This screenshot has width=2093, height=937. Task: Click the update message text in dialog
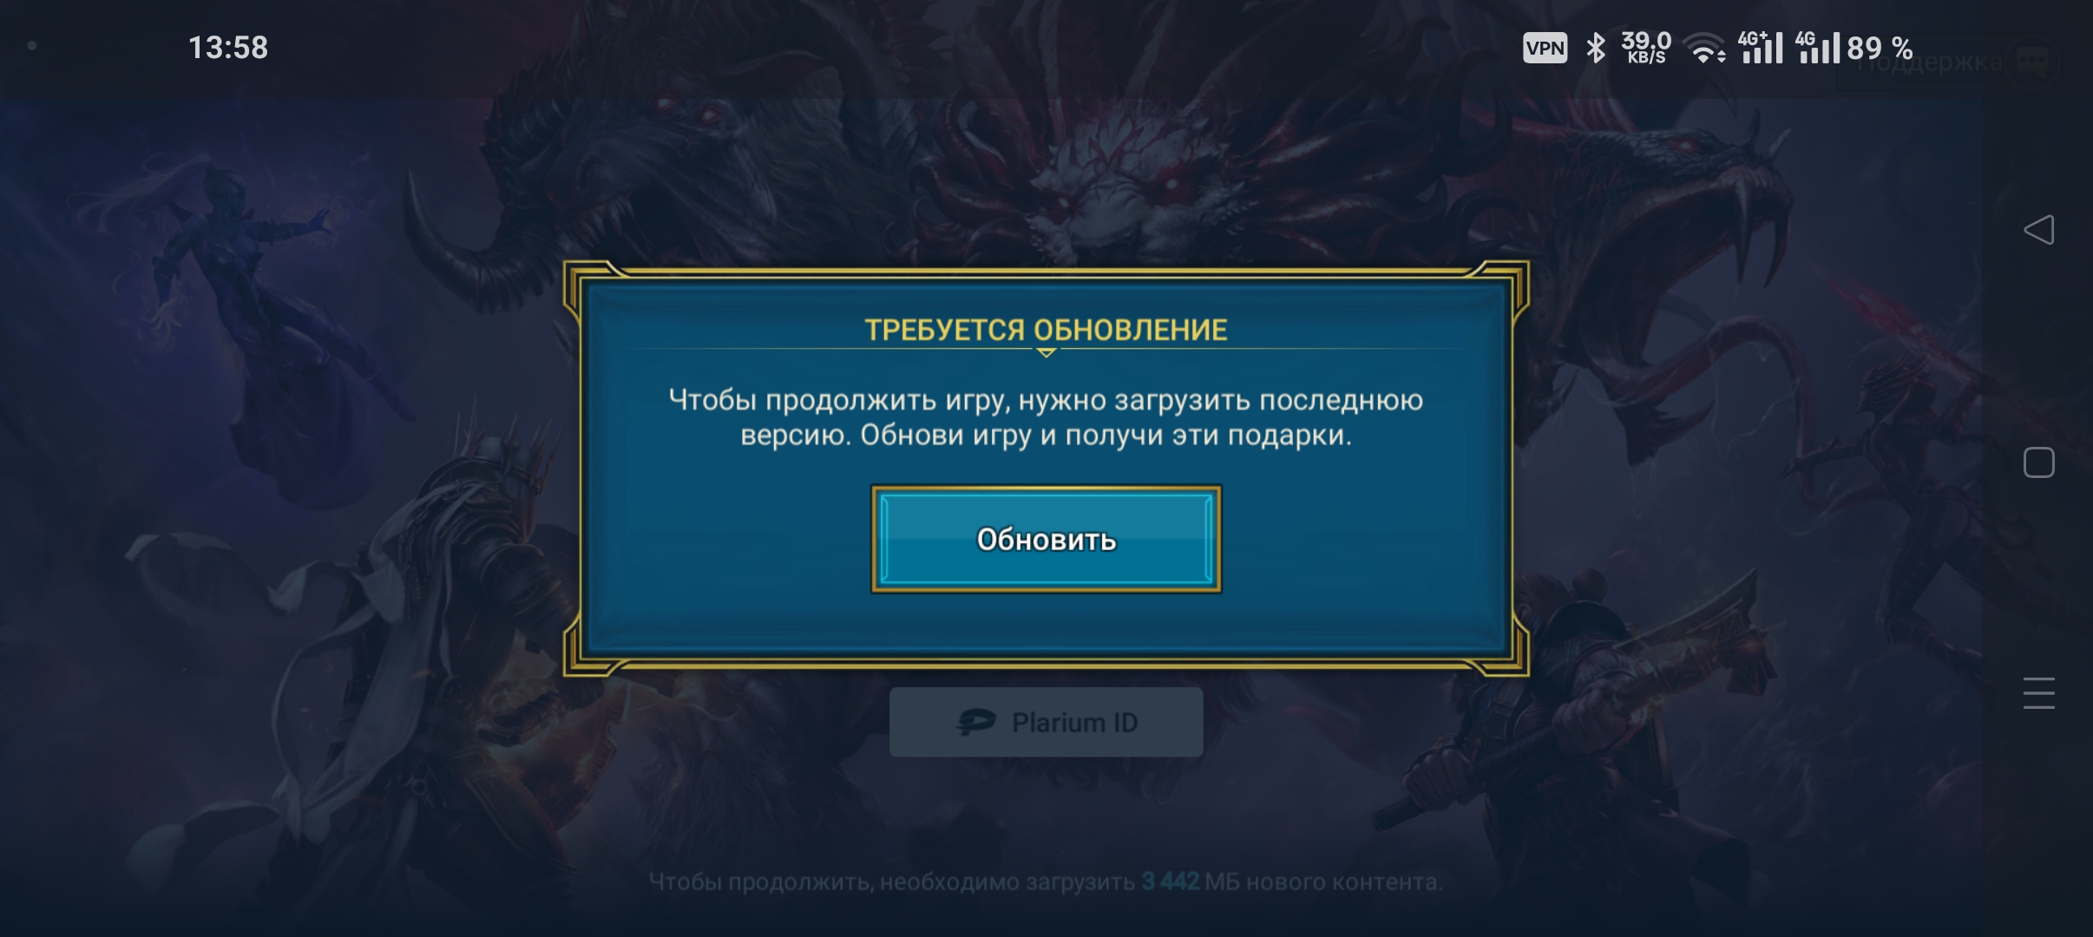coord(1046,417)
